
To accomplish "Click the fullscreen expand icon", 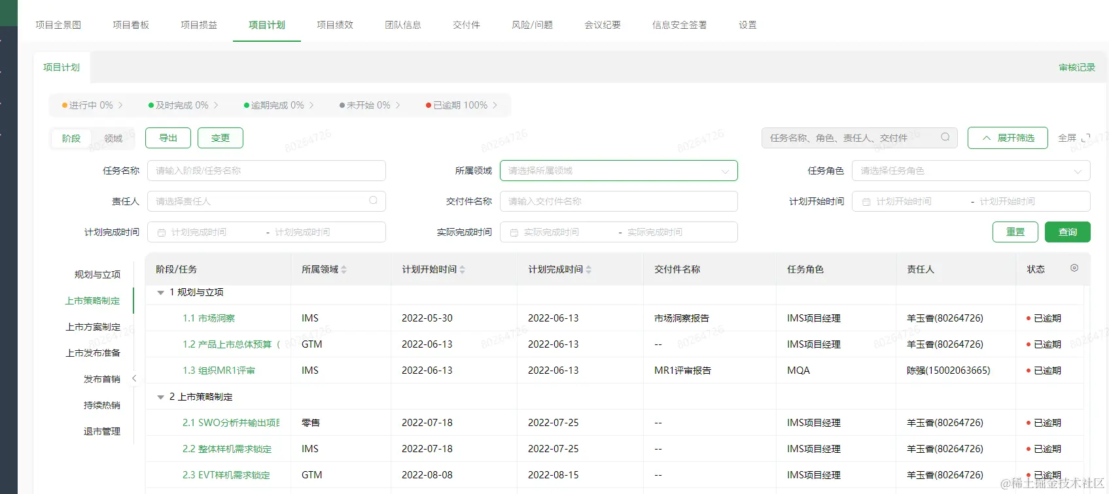I will [1086, 138].
